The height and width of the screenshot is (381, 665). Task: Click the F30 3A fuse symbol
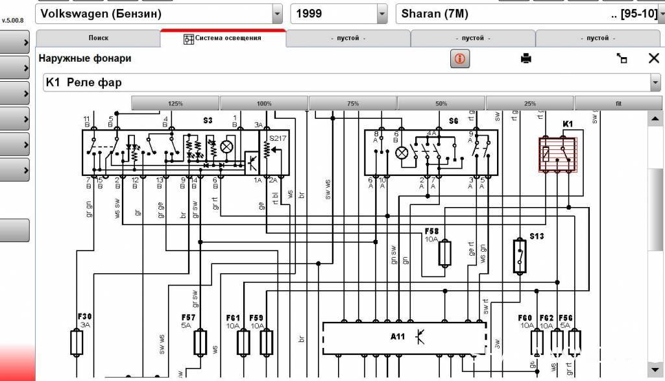click(77, 341)
